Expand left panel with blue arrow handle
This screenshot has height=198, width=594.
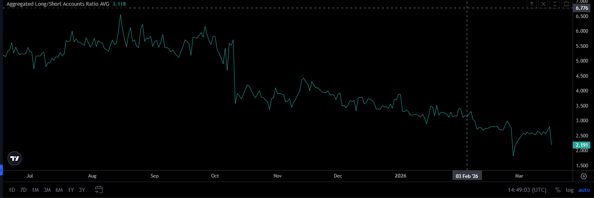[x=1, y=169]
